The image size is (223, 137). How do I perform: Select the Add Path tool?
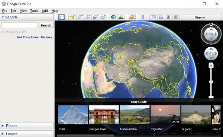coord(88,17)
